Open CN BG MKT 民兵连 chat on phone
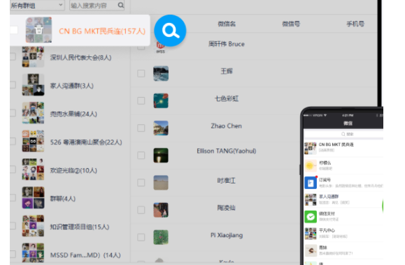Viewport: 405px width, 265px height. click(x=343, y=149)
